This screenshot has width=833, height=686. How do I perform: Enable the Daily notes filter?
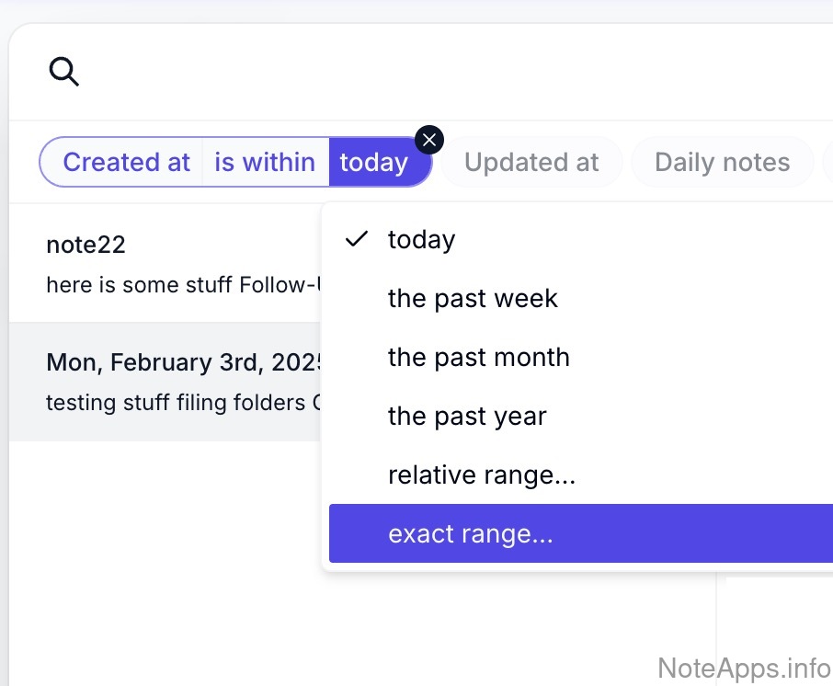click(x=722, y=163)
